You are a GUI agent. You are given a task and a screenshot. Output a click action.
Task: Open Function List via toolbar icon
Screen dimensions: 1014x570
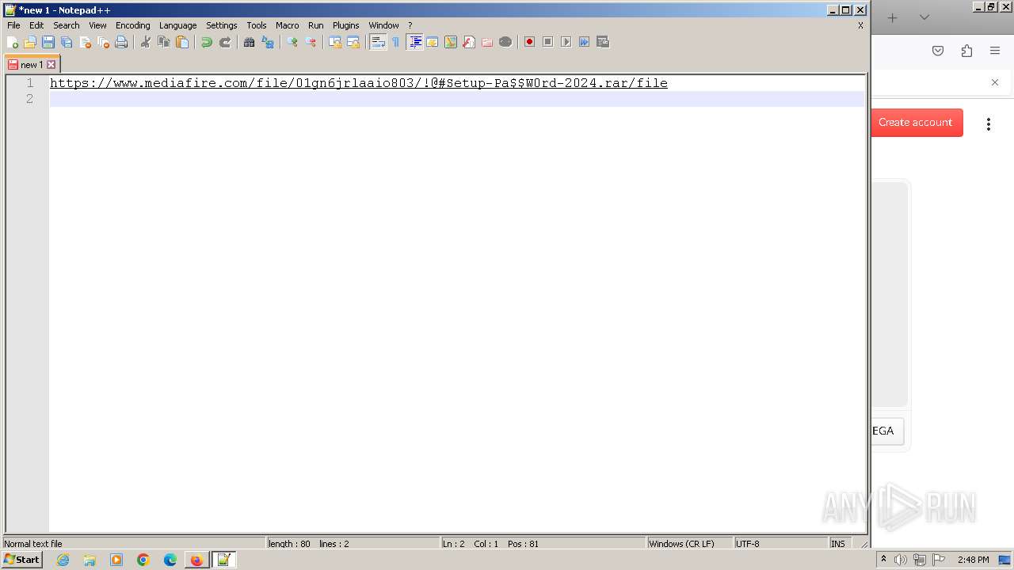[469, 42]
